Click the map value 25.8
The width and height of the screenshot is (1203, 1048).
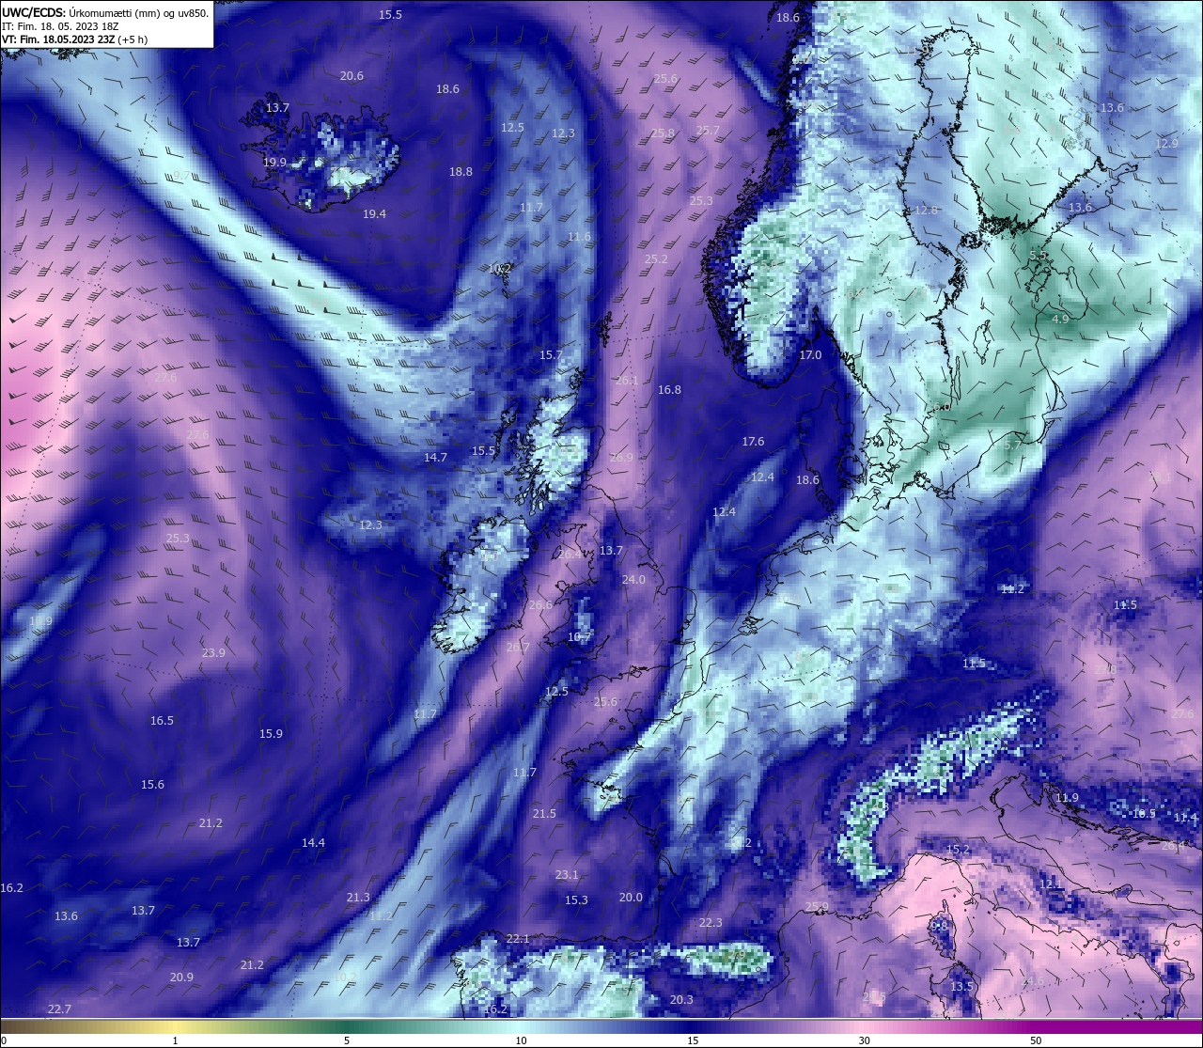point(663,133)
